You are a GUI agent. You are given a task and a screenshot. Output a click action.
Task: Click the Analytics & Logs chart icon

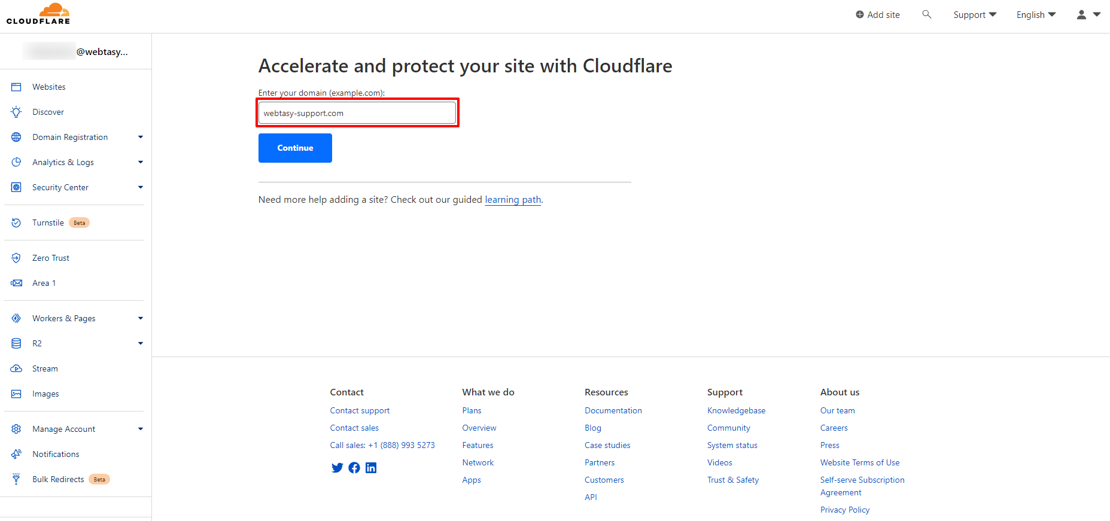tap(16, 162)
